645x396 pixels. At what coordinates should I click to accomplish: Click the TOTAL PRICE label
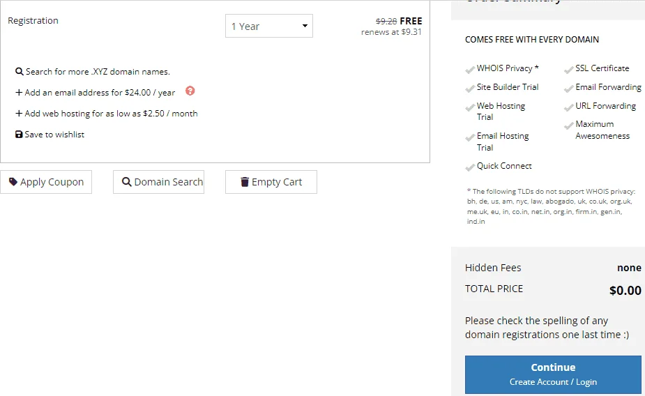pyautogui.click(x=494, y=289)
